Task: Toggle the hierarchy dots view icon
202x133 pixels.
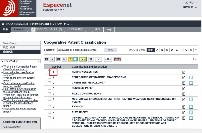Action: click(x=59, y=59)
